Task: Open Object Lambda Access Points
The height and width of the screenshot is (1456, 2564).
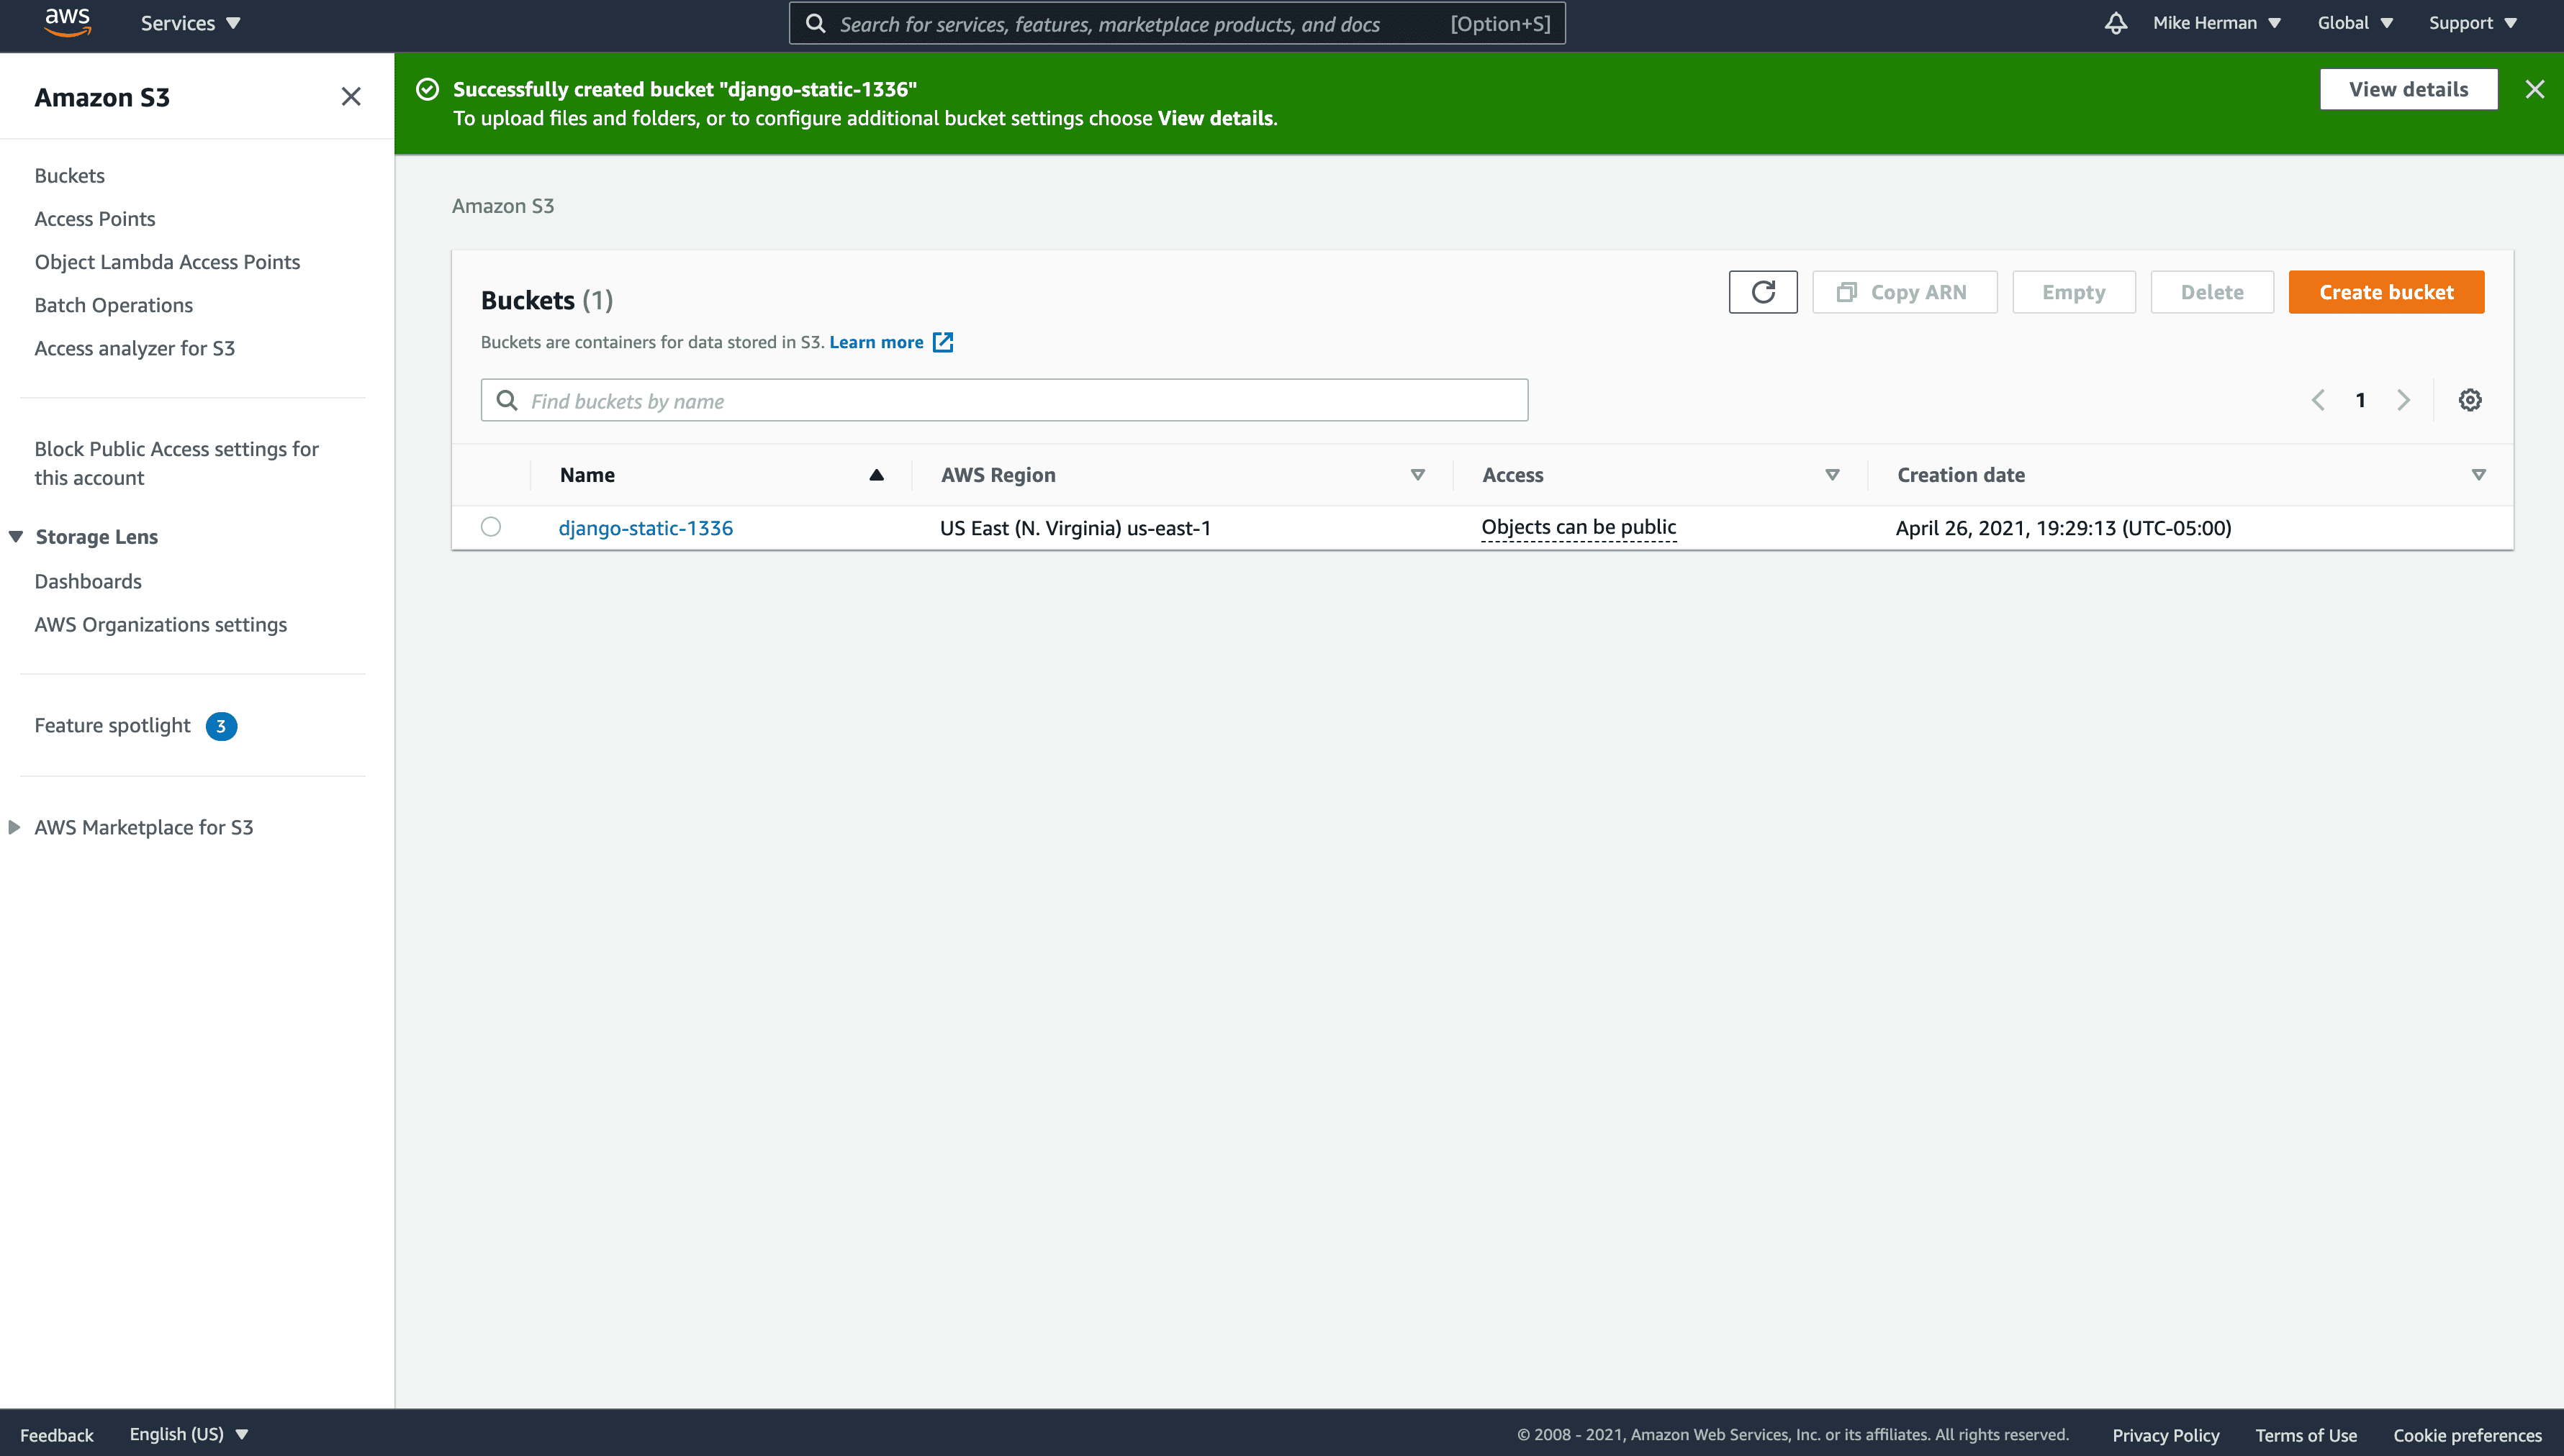Action: point(167,262)
